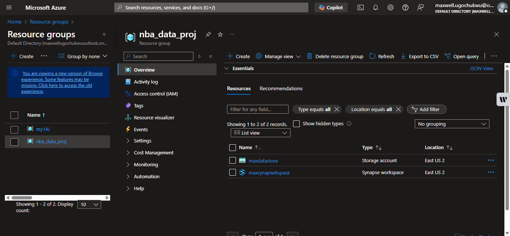Screen dimensions: 510x236
Task: Check the nba_data_proj resource group checkbox
Action: [x=14, y=142]
